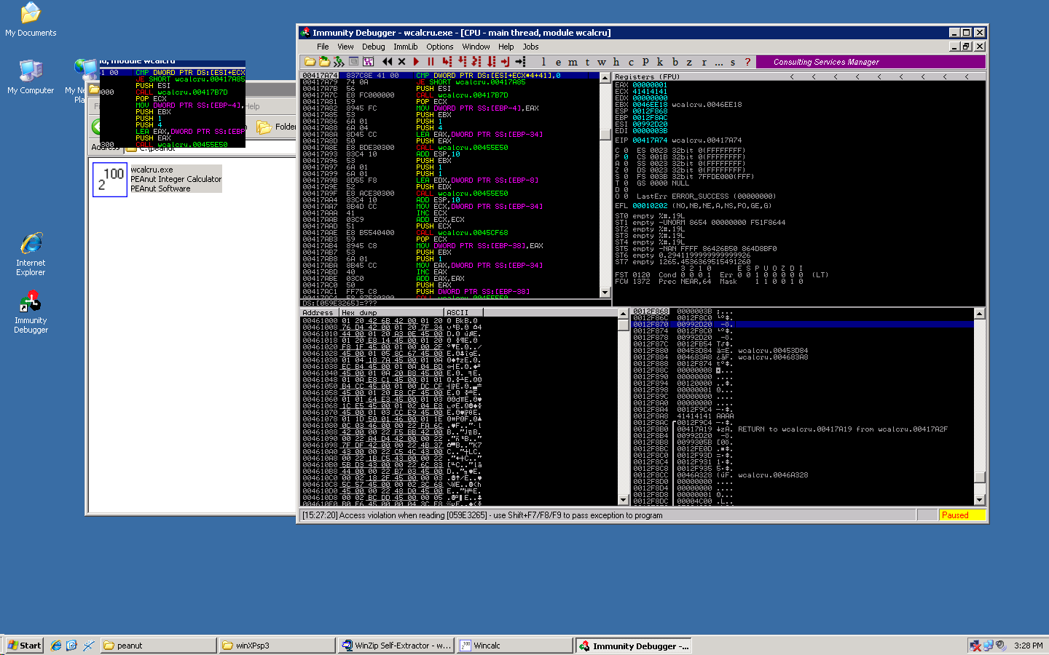Image resolution: width=1049 pixels, height=655 pixels.
Task: Open the Options menu
Action: (440, 47)
